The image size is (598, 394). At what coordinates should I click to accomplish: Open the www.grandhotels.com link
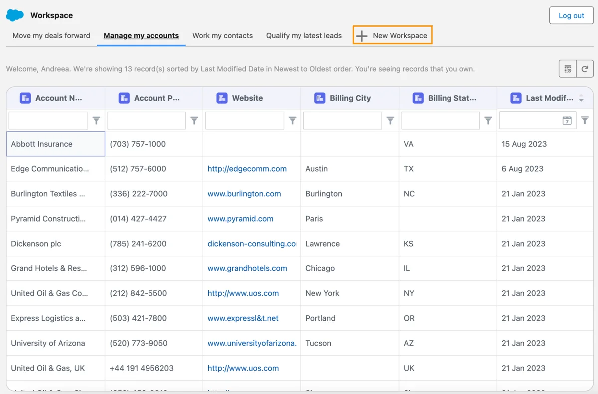247,268
